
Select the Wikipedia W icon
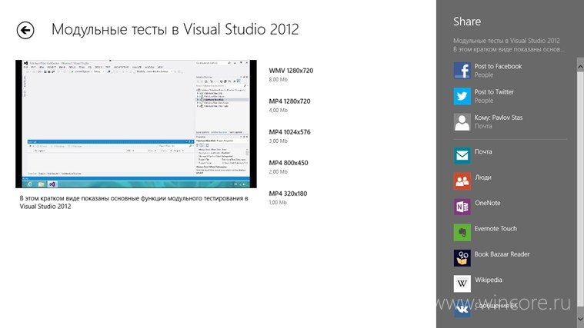[x=462, y=283]
